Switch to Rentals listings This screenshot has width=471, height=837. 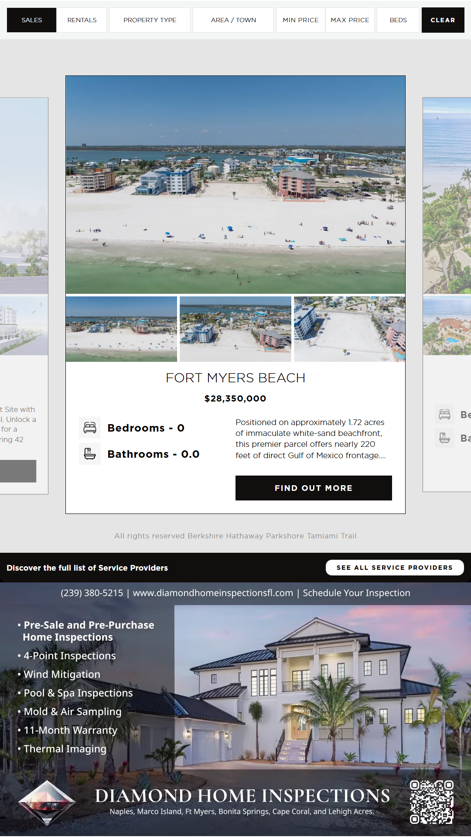click(x=82, y=20)
